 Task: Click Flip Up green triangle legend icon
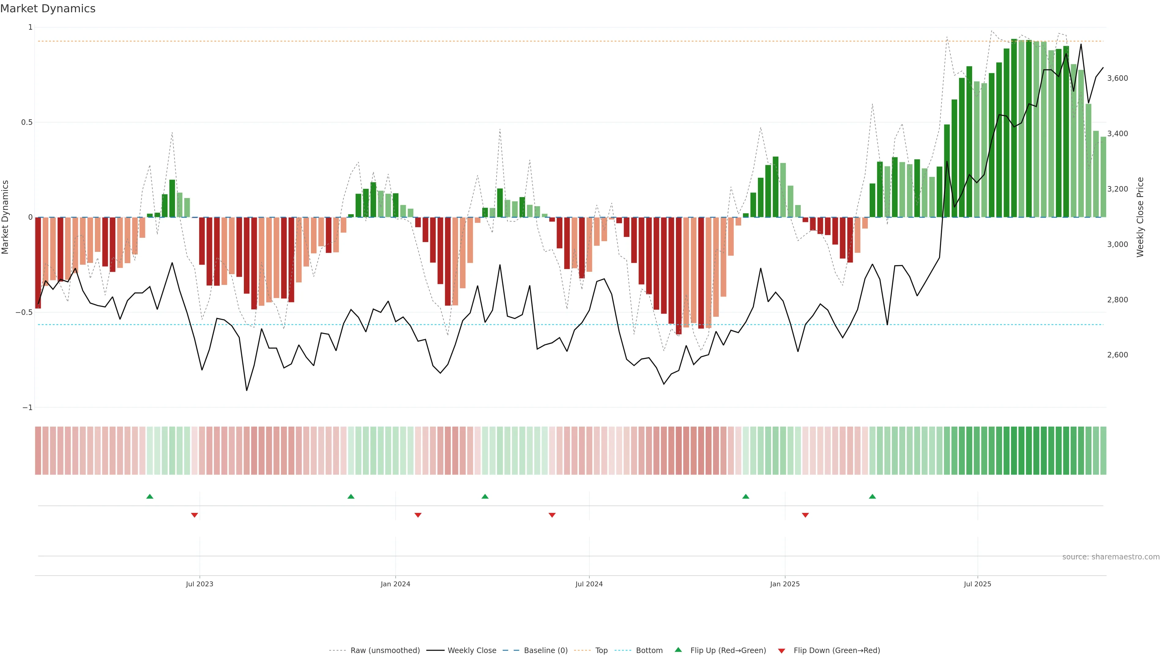(x=678, y=650)
